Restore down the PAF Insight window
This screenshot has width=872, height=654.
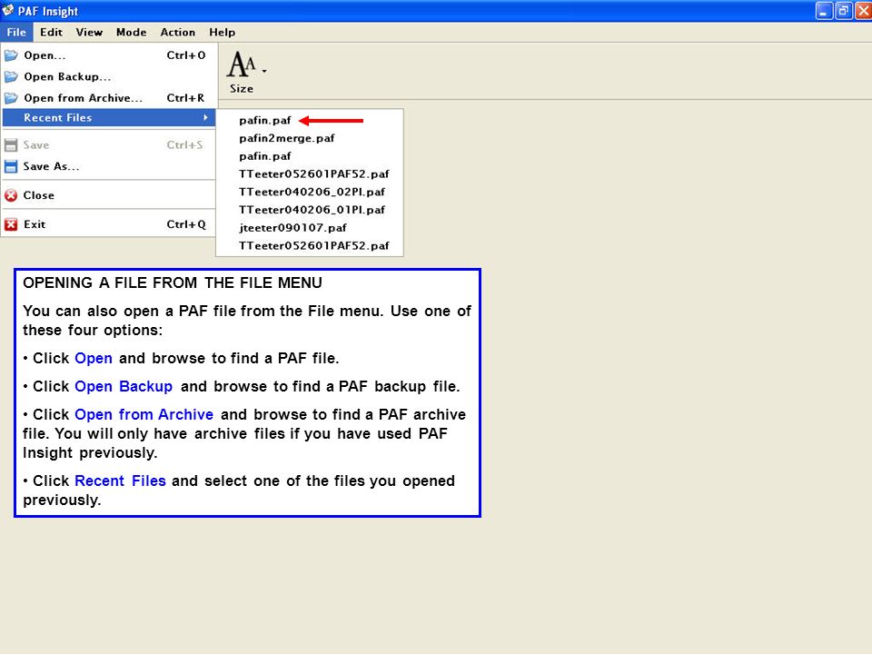(843, 11)
